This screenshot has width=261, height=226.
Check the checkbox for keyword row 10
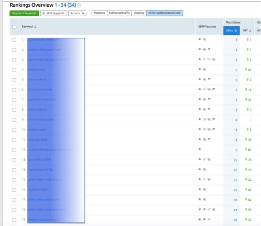pos(14,130)
